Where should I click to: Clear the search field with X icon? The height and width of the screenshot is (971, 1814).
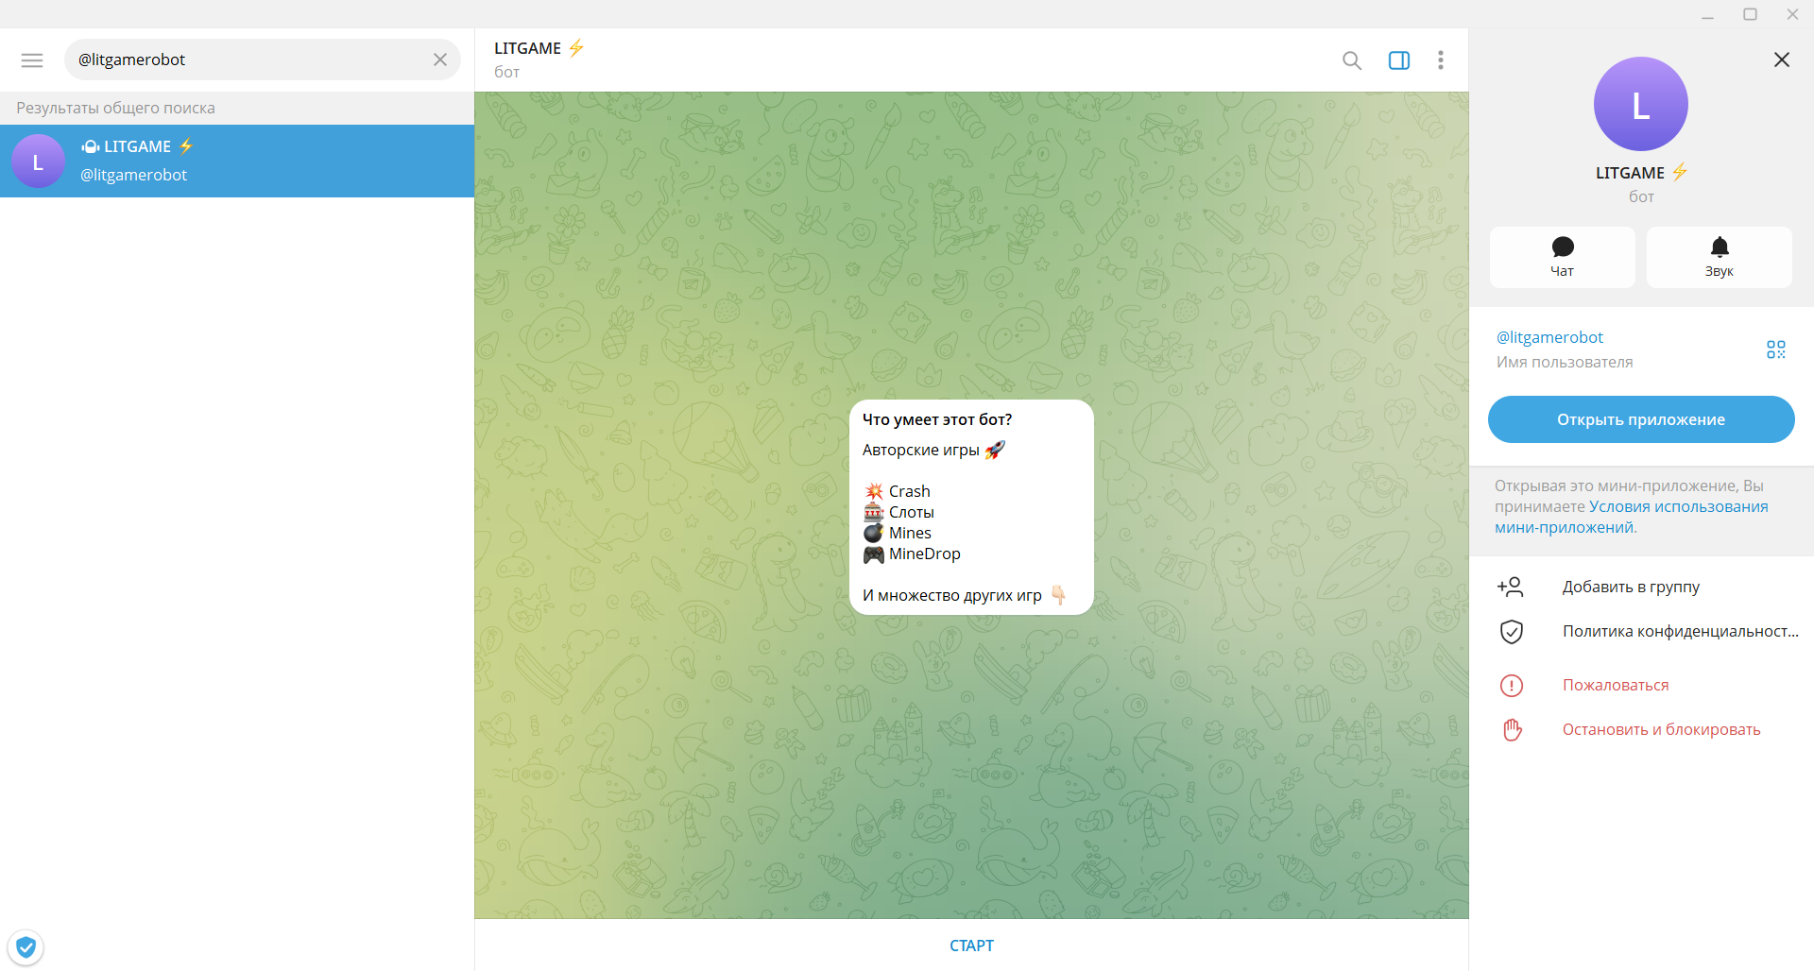[440, 60]
